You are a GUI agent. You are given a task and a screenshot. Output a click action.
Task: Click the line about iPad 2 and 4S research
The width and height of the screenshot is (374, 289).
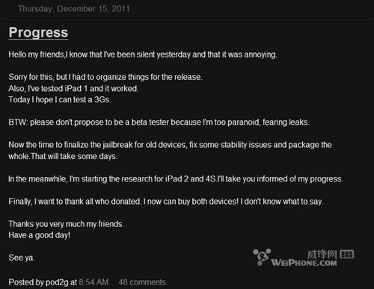(176, 178)
